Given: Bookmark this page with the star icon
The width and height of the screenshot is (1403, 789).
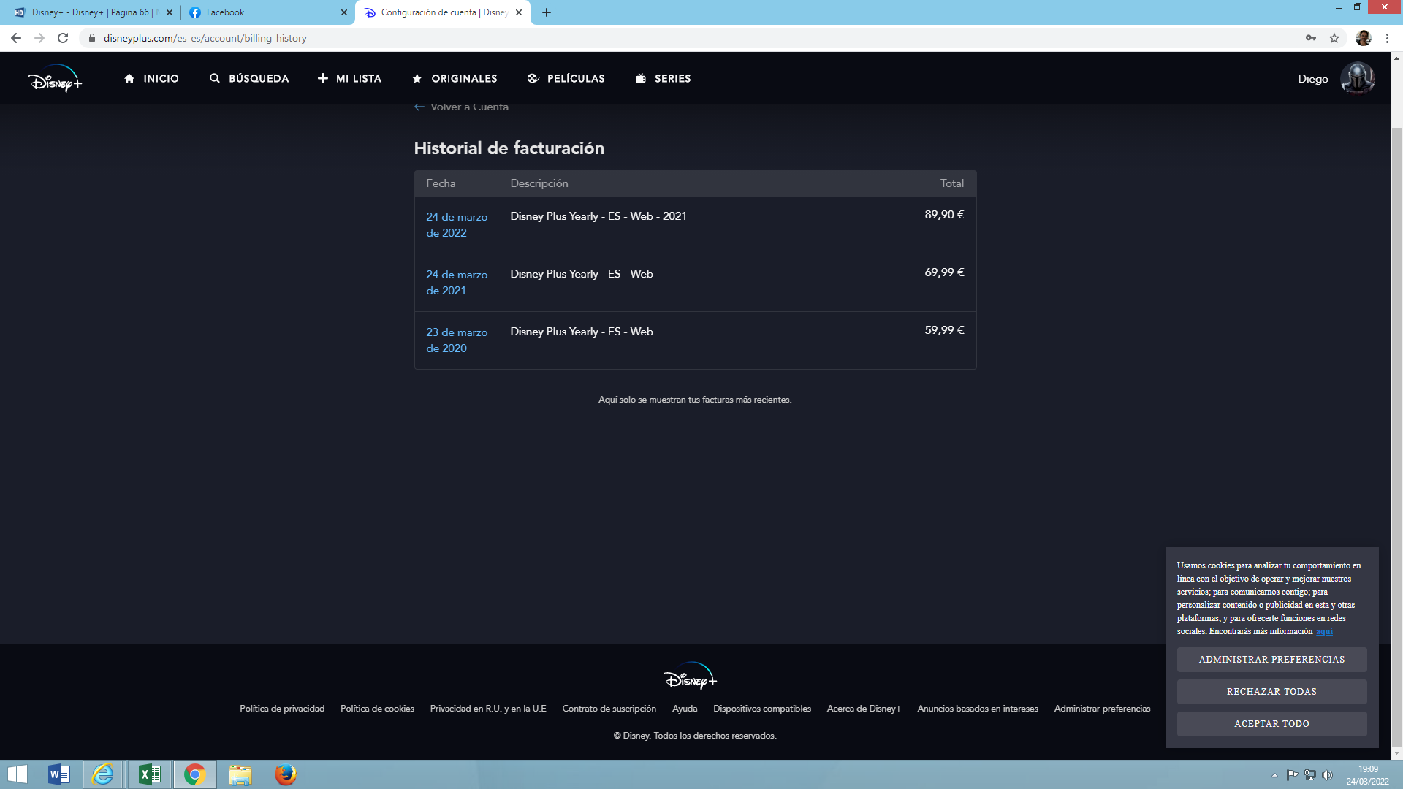Looking at the screenshot, I should click(x=1334, y=38).
